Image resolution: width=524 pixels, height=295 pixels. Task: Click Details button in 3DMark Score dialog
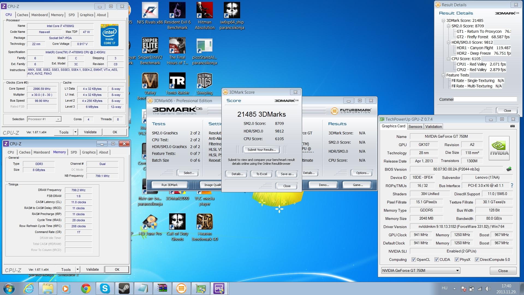point(237,174)
